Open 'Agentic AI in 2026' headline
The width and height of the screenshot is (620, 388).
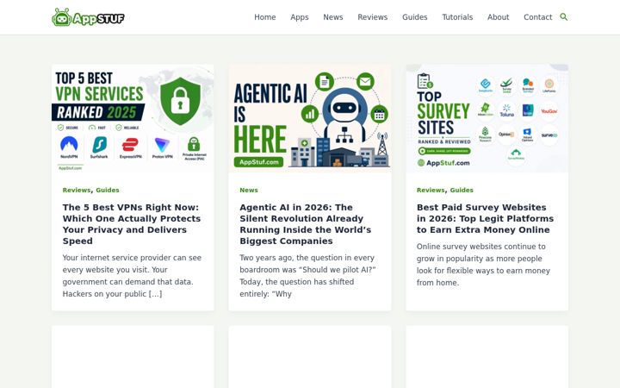click(x=305, y=224)
